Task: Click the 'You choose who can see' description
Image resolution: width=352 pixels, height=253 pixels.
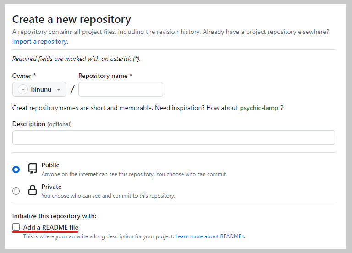Action: [108, 196]
